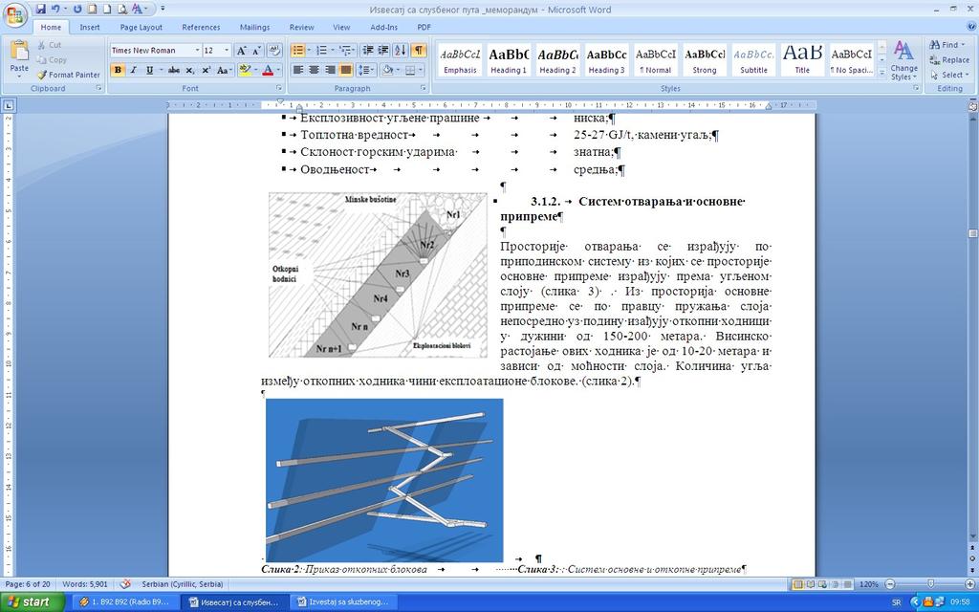This screenshot has height=612, width=979.
Task: Zoom in with the plus button
Action: [968, 584]
